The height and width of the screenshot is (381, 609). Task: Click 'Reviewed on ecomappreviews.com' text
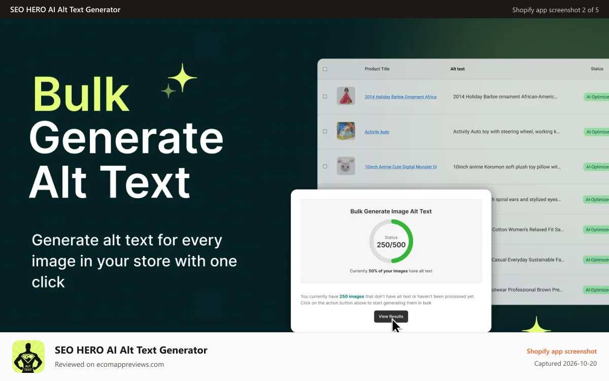click(109, 364)
